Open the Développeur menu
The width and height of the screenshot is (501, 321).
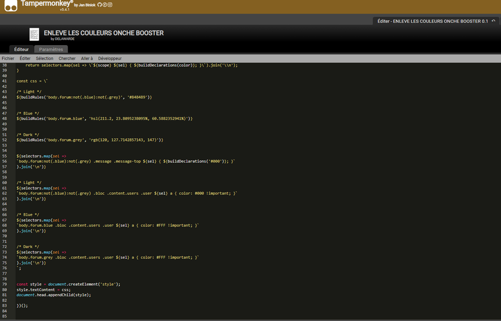coord(110,58)
